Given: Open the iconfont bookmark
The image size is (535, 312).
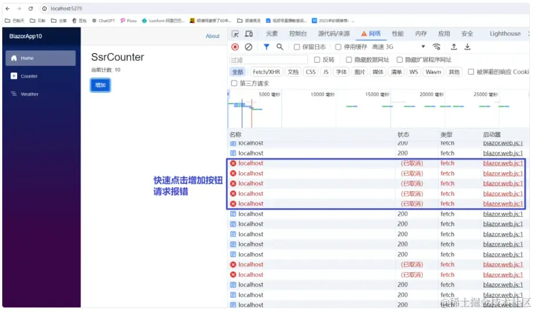Looking at the screenshot, I should tap(163, 21).
